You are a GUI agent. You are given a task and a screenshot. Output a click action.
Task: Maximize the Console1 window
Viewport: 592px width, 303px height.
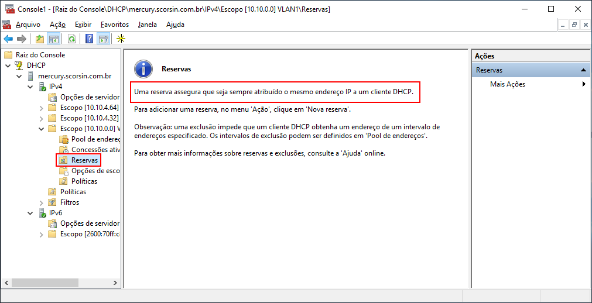point(551,9)
